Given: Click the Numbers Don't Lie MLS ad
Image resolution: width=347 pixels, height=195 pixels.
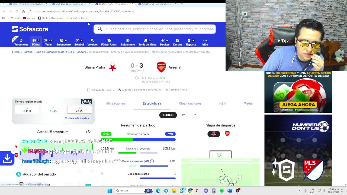Looking at the screenshot, I should click(298, 150).
